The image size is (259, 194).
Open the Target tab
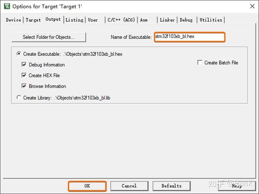coord(33,20)
